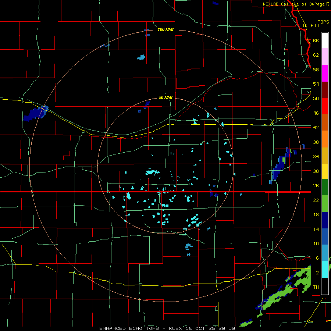Click the "42" scale value
Viewport: 331px width, 331px height.
(316, 127)
